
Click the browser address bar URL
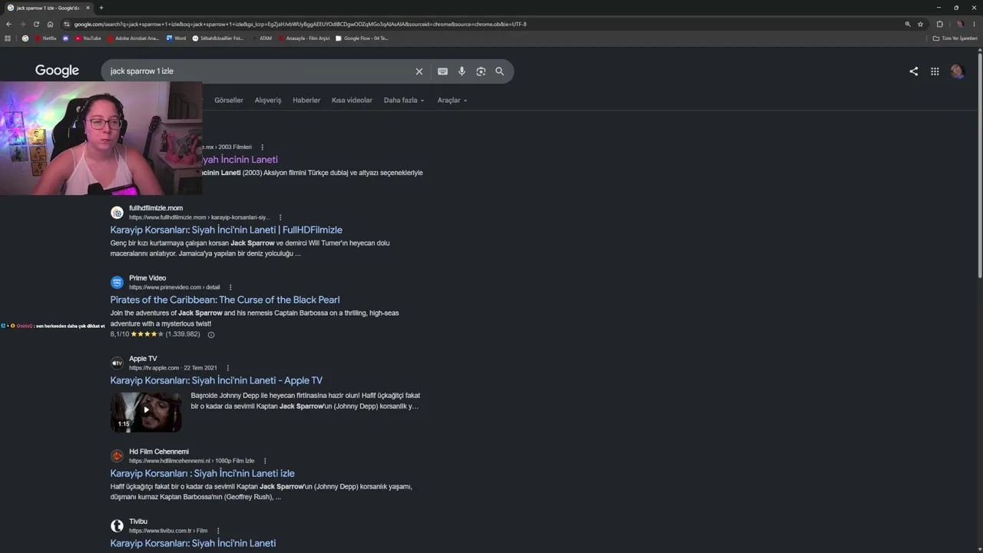300,24
